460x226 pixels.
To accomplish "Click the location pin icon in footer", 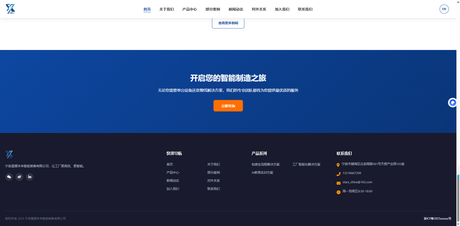I will (338, 165).
